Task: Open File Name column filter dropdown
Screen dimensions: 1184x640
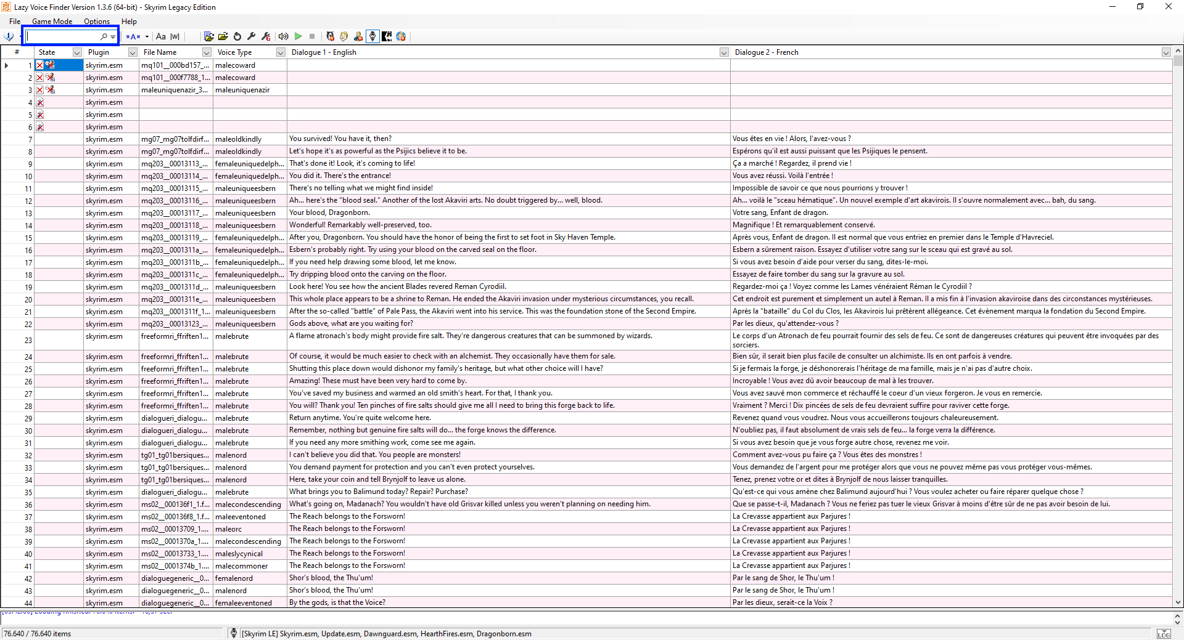Action: coord(207,52)
